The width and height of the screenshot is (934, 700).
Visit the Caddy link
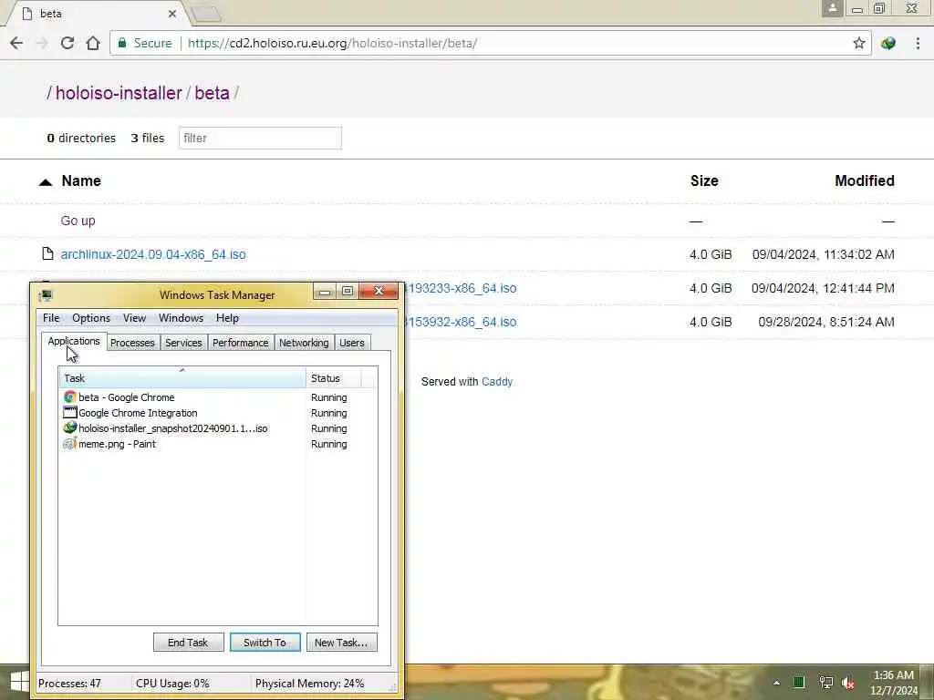tap(497, 382)
